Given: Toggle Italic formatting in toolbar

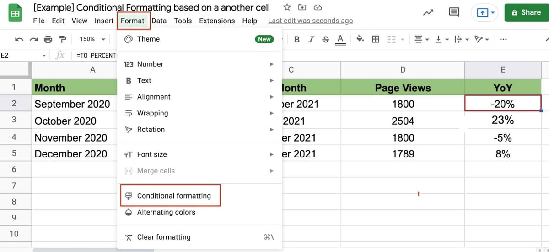Looking at the screenshot, I should (x=311, y=39).
